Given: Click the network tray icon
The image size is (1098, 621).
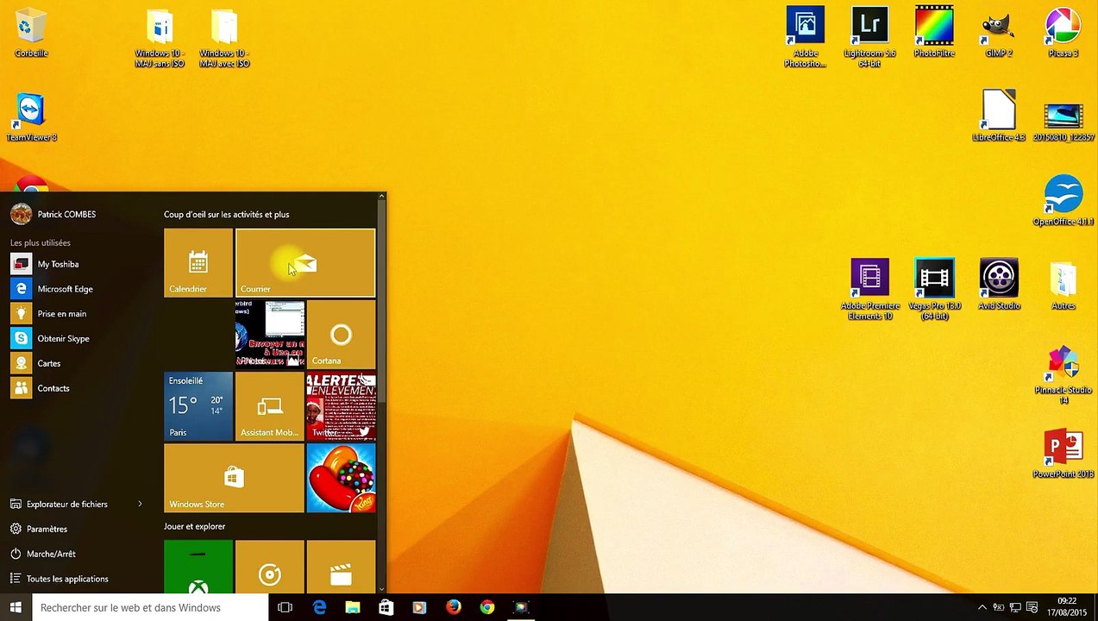Looking at the screenshot, I should point(1016,607).
